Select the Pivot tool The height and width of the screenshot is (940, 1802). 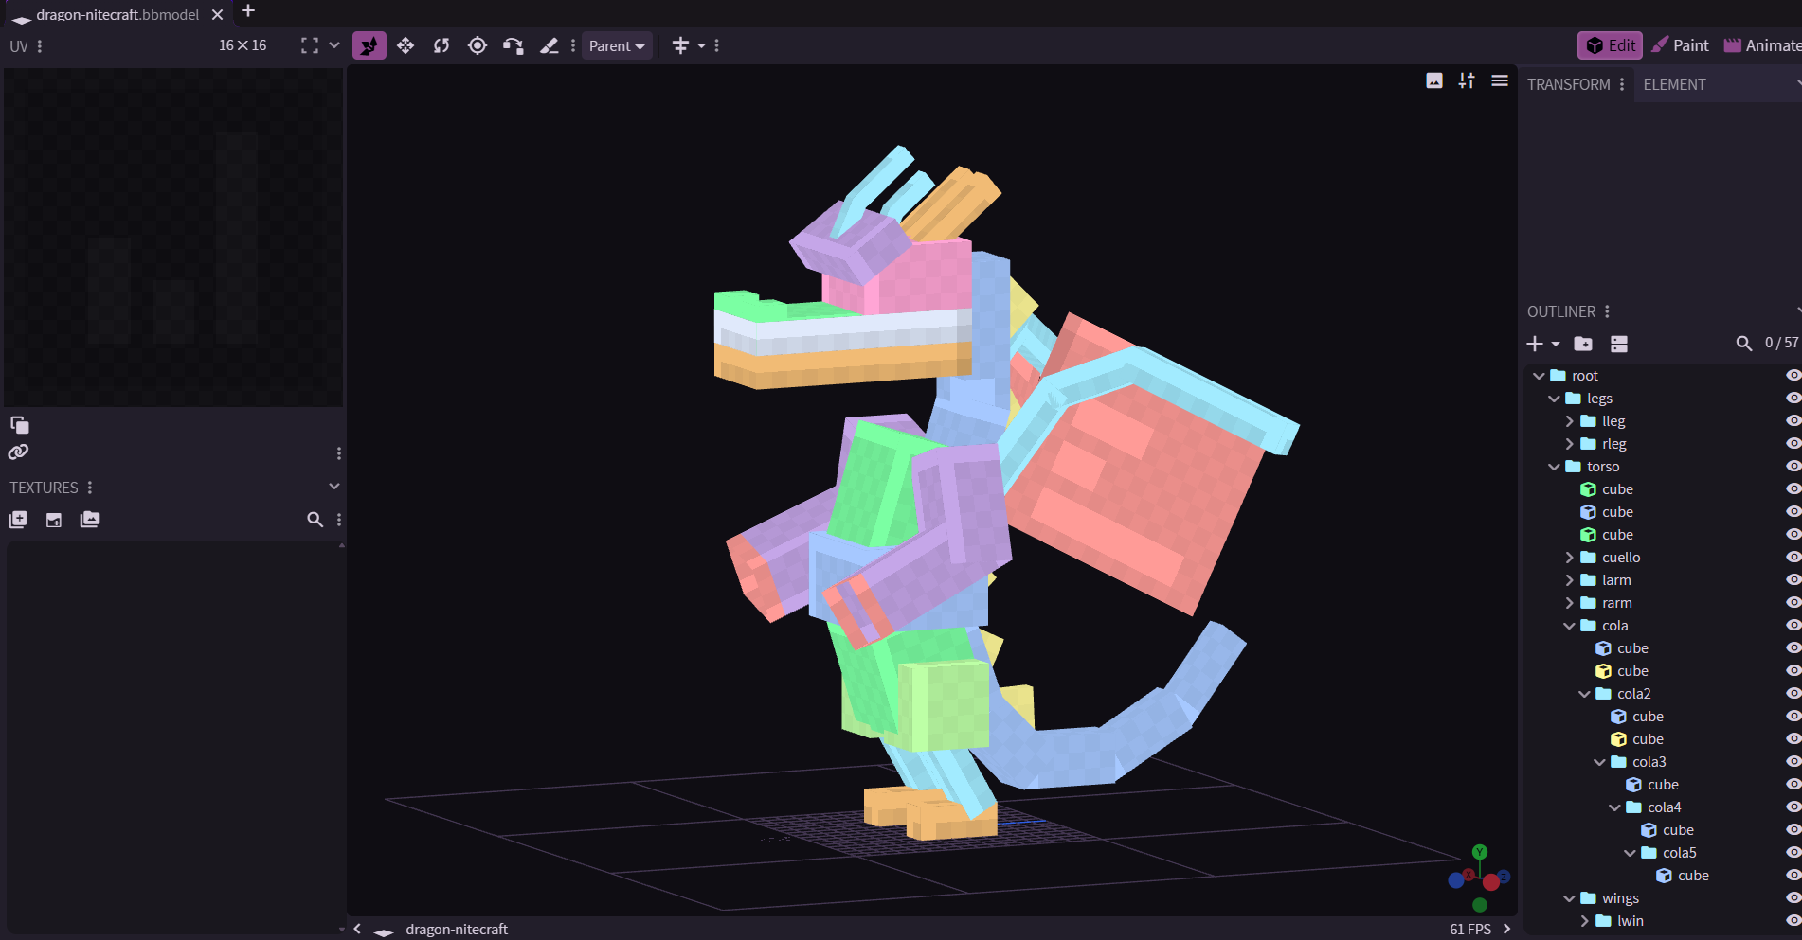point(478,45)
